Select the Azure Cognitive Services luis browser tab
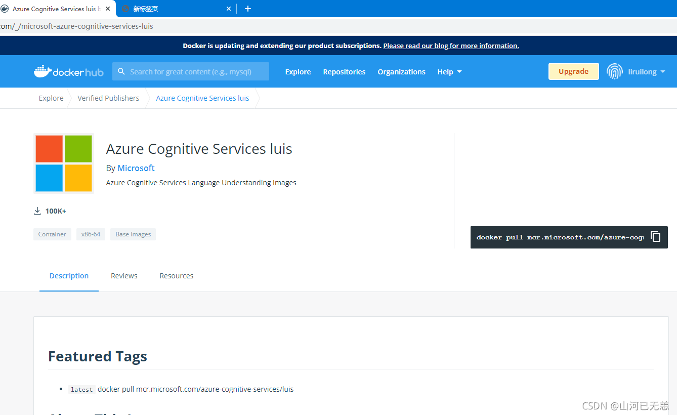The width and height of the screenshot is (677, 415). (57, 9)
